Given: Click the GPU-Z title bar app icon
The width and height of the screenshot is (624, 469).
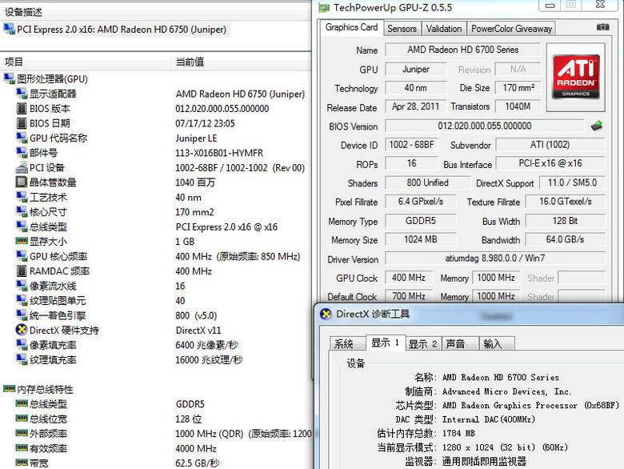Looking at the screenshot, I should coord(324,7).
